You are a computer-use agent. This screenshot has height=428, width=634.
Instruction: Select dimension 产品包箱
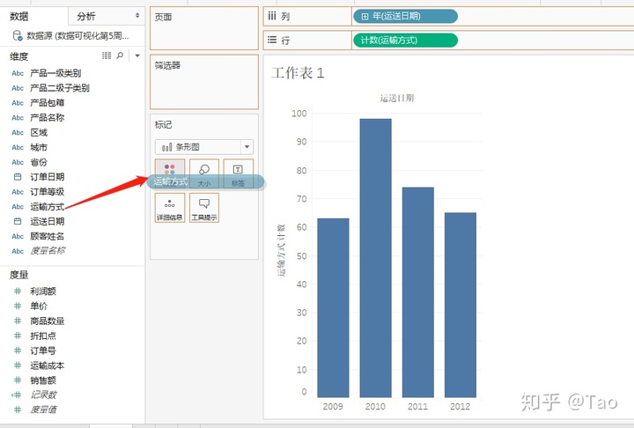47,103
